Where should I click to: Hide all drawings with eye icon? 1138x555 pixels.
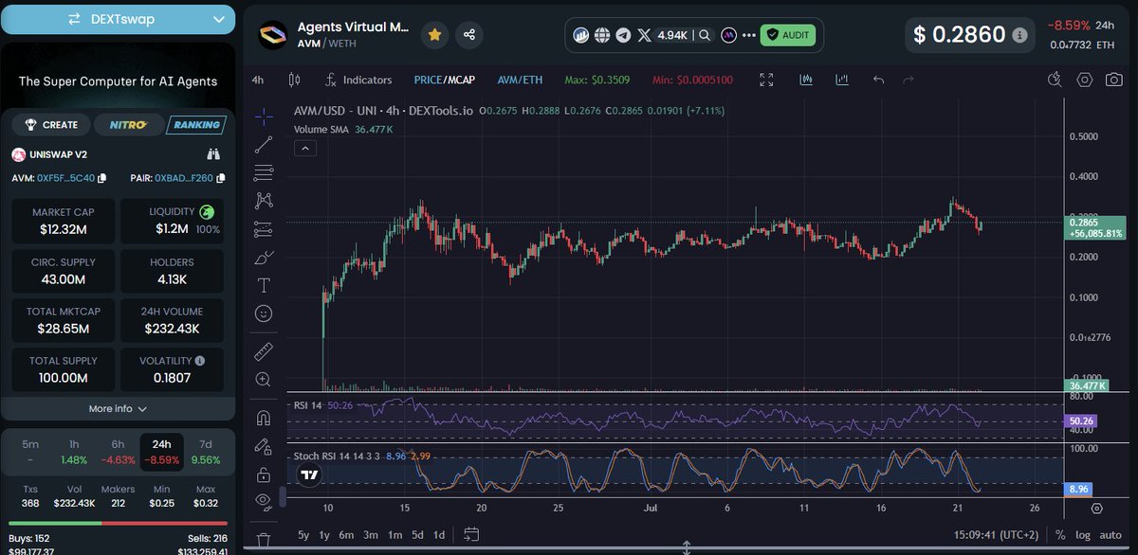tap(264, 502)
